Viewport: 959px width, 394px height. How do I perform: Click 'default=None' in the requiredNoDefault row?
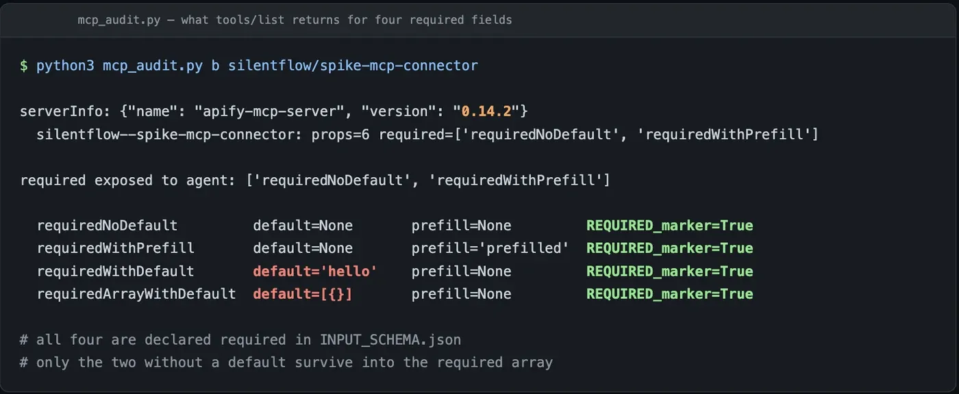303,226
